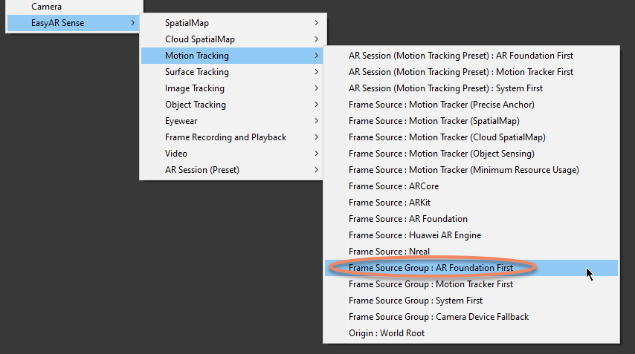Choose AR Session preset AR Foundation First
635x354 pixels.
point(461,56)
